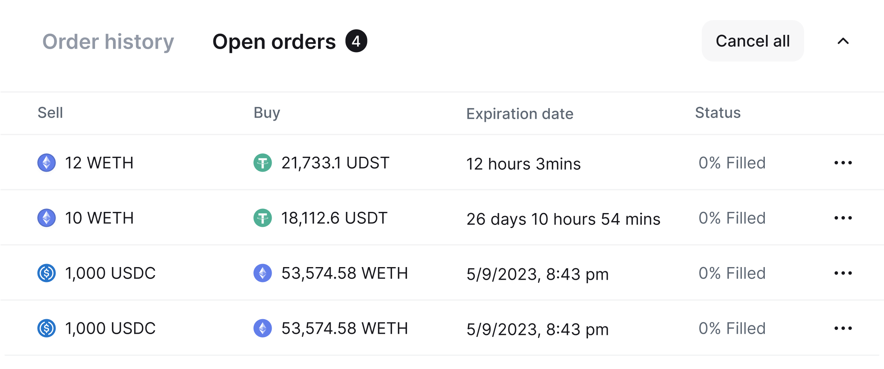Click the Status column header
This screenshot has width=884, height=369.
point(718,113)
